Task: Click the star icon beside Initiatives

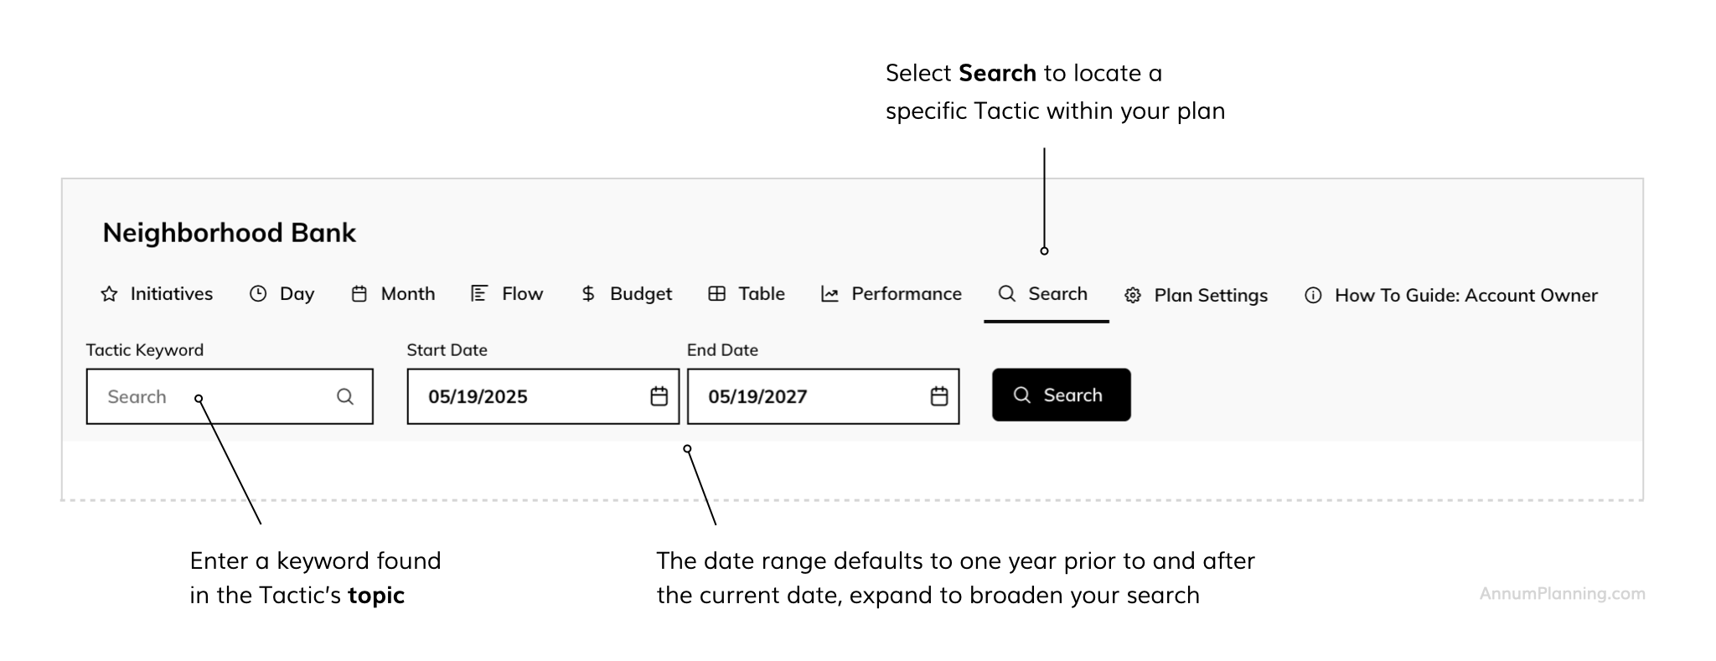Action: (x=109, y=294)
